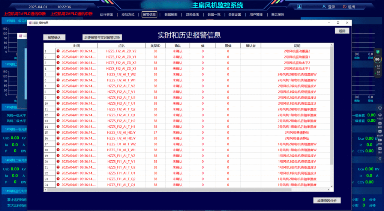This screenshot has height=211, width=384.
Task: Click the cell HZZS_FJ2_AI_T_H1
Action: tap(121, 127)
